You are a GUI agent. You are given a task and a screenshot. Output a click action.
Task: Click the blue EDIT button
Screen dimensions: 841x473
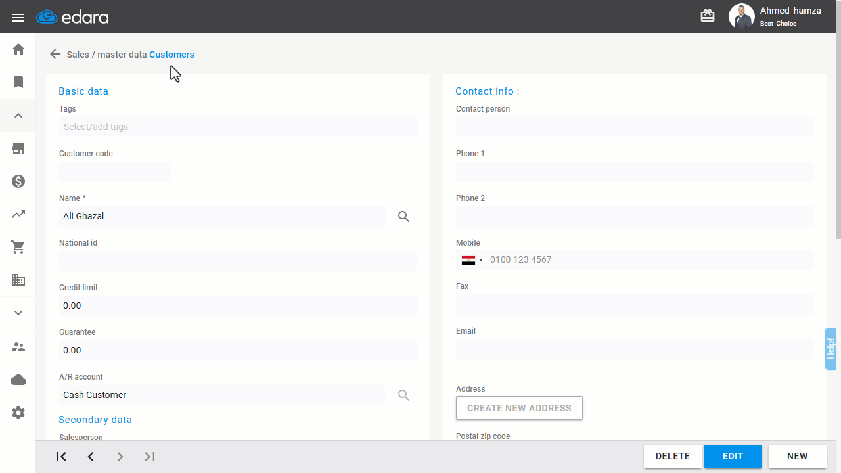point(733,456)
